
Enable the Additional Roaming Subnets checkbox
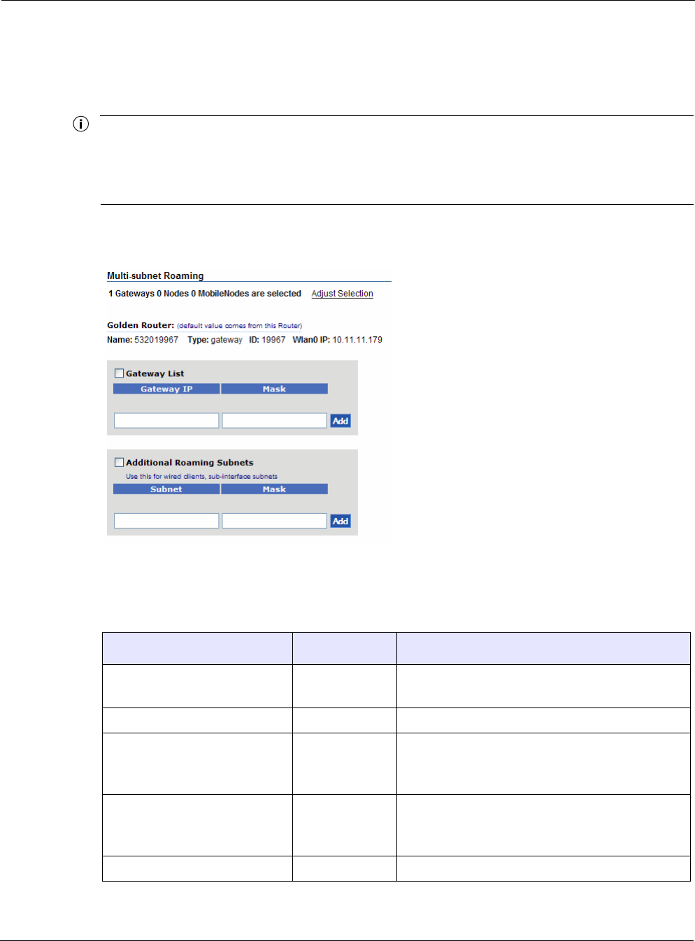[119, 462]
